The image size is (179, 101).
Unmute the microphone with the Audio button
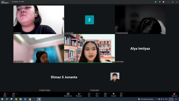[5, 94]
